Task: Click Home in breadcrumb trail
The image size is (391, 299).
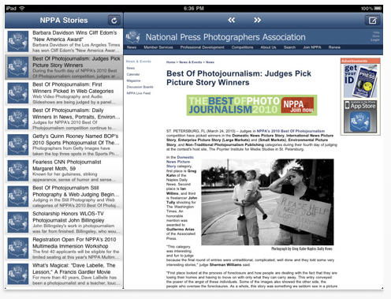Action: [170, 62]
